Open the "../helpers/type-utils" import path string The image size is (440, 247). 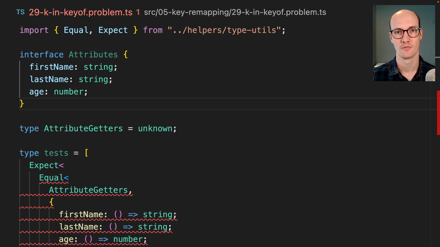(224, 30)
